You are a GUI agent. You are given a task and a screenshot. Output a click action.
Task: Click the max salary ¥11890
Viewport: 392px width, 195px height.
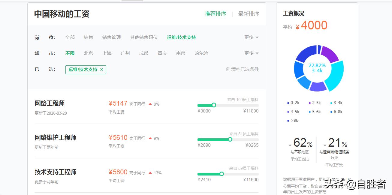point(251,111)
